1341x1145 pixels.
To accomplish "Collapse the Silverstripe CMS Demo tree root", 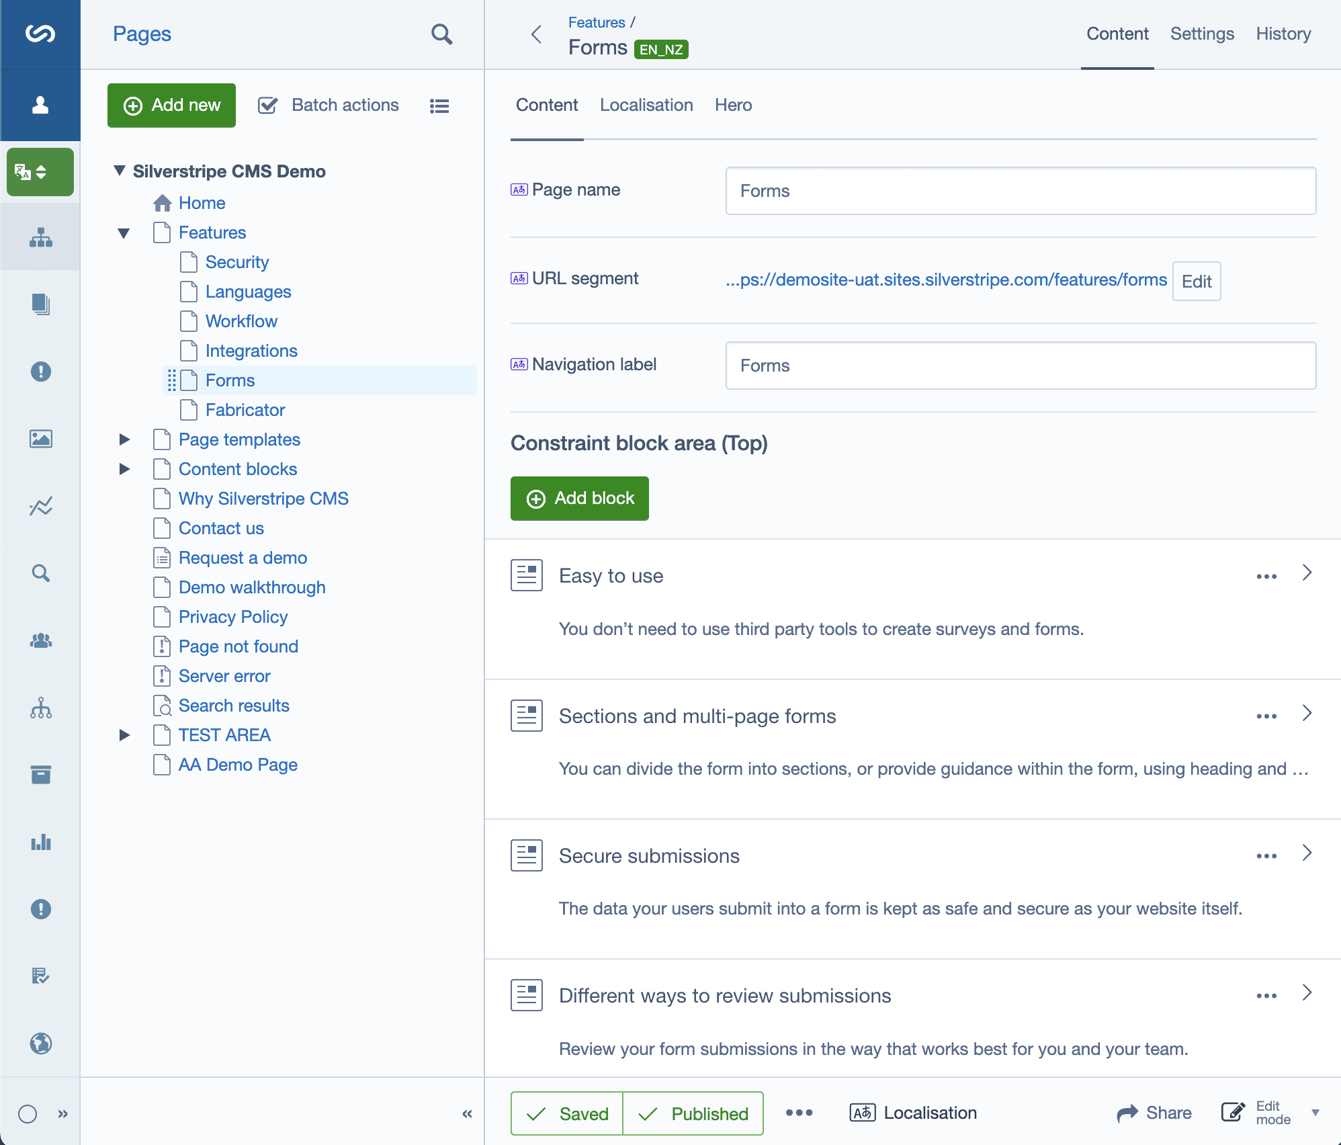I will pos(120,171).
